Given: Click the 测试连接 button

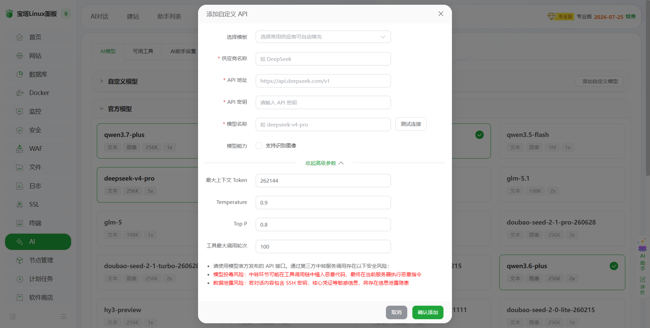Looking at the screenshot, I should 411,124.
